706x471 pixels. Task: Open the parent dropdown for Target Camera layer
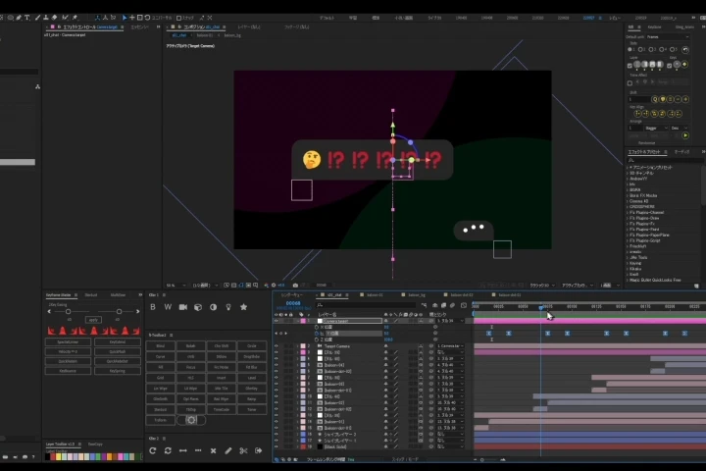(450, 346)
